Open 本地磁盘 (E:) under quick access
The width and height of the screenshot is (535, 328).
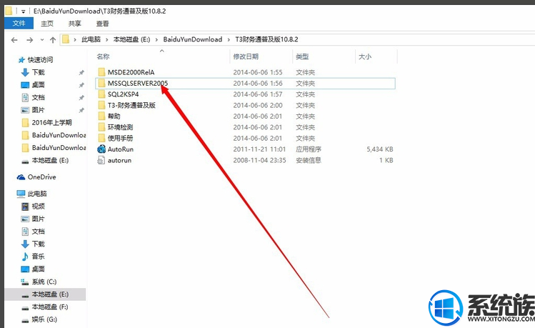click(x=50, y=160)
